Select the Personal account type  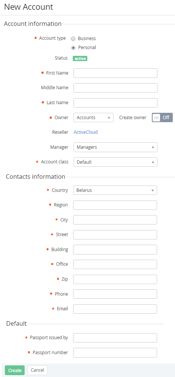(x=73, y=48)
